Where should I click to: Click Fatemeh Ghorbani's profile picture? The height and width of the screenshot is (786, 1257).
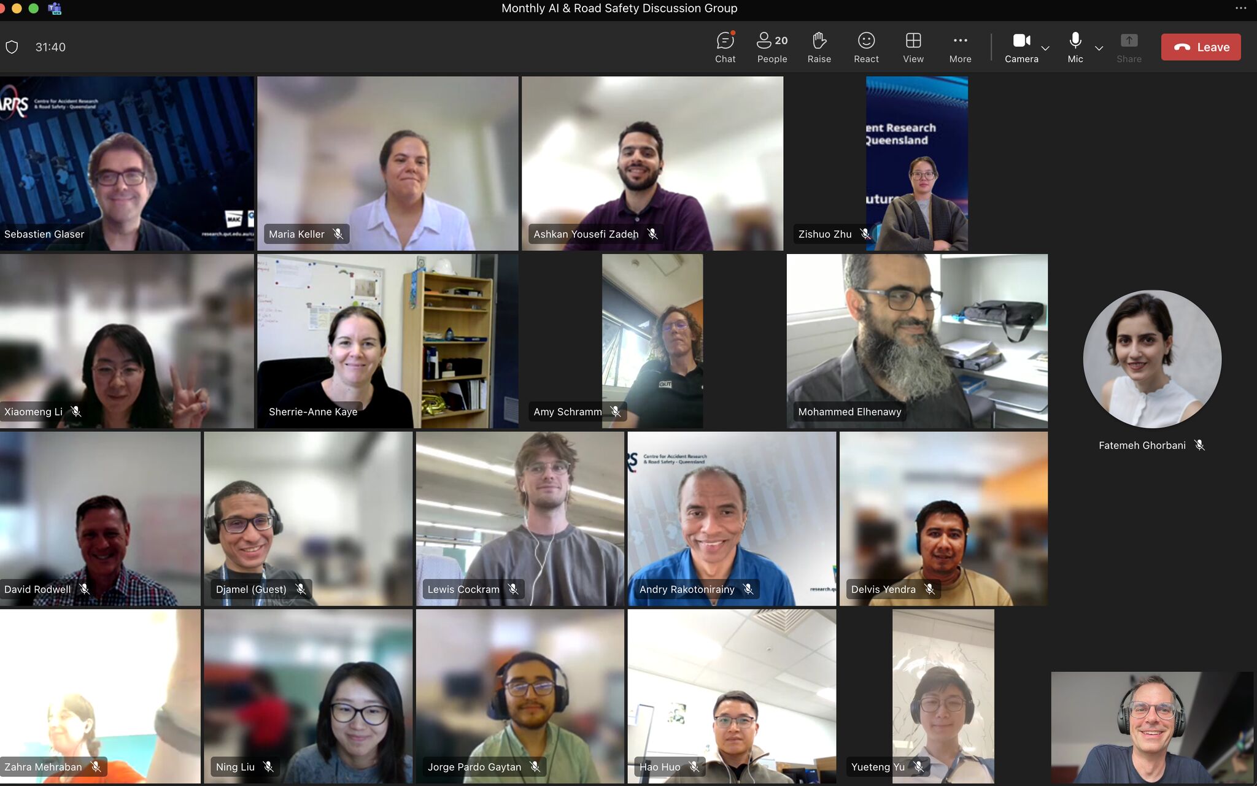click(x=1152, y=359)
